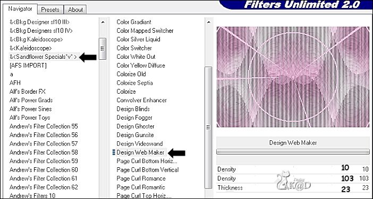The height and width of the screenshot is (199, 373).
Task: Select the Color Silver Liquid filter
Action: [138, 39]
